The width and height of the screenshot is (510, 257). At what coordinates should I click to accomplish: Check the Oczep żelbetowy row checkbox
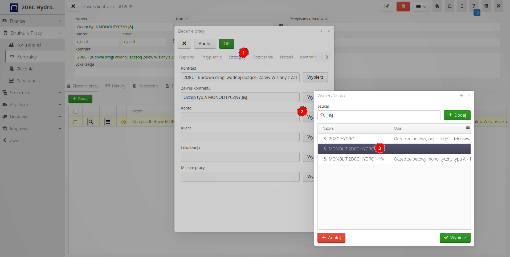coord(75,122)
